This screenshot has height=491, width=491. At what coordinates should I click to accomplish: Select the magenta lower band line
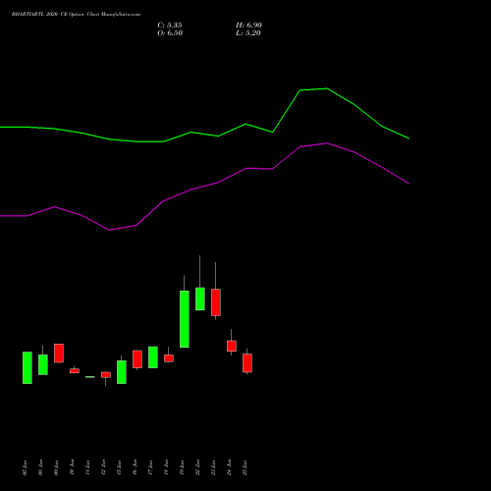click(x=204, y=187)
